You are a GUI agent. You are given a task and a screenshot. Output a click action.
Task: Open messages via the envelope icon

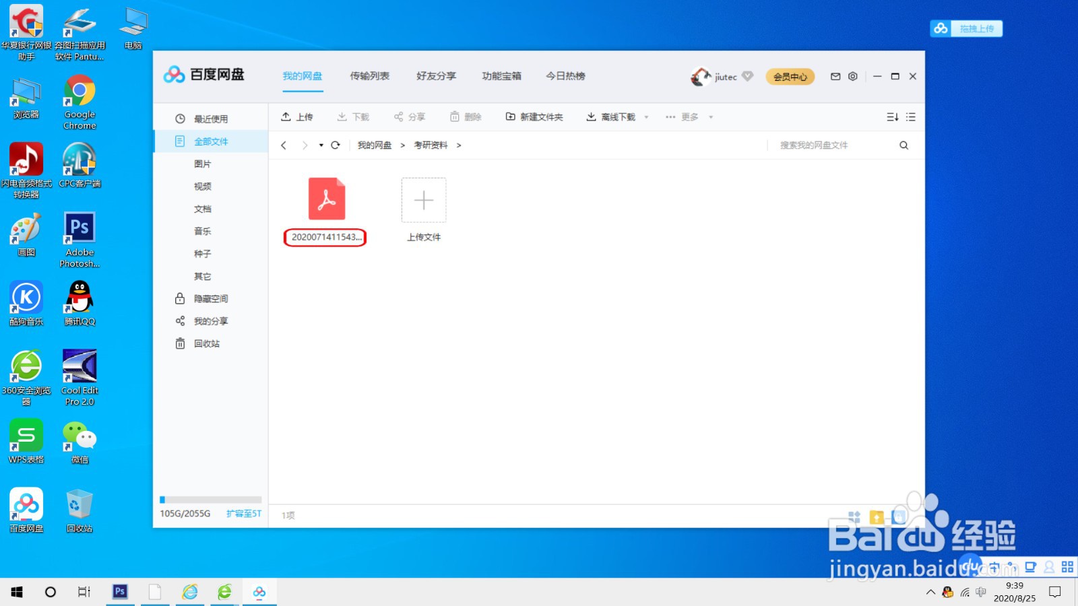click(x=835, y=77)
